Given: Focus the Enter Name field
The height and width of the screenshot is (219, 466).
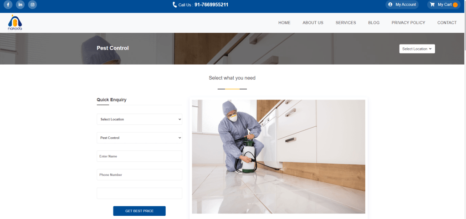Looking at the screenshot, I should [139, 156].
